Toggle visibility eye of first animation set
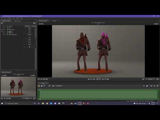Image resolution: width=160 pixels, height=120 pixels. [x=3, y=26]
